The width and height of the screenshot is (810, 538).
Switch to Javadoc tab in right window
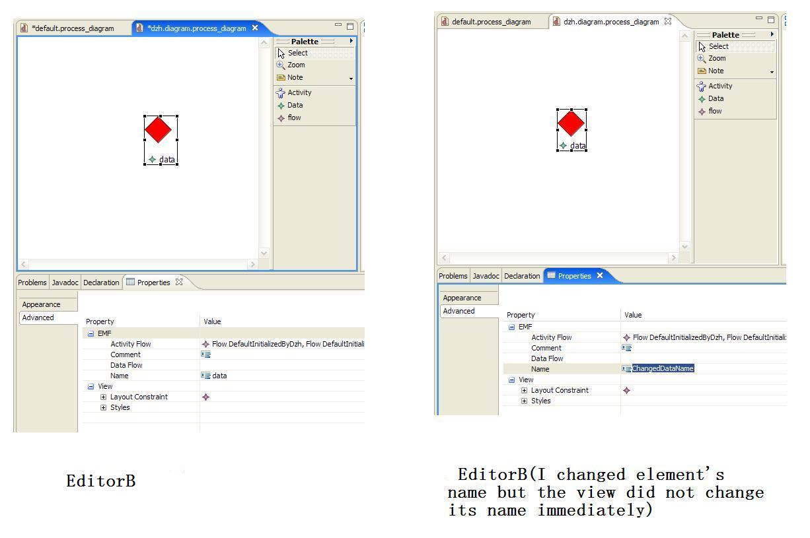click(486, 276)
